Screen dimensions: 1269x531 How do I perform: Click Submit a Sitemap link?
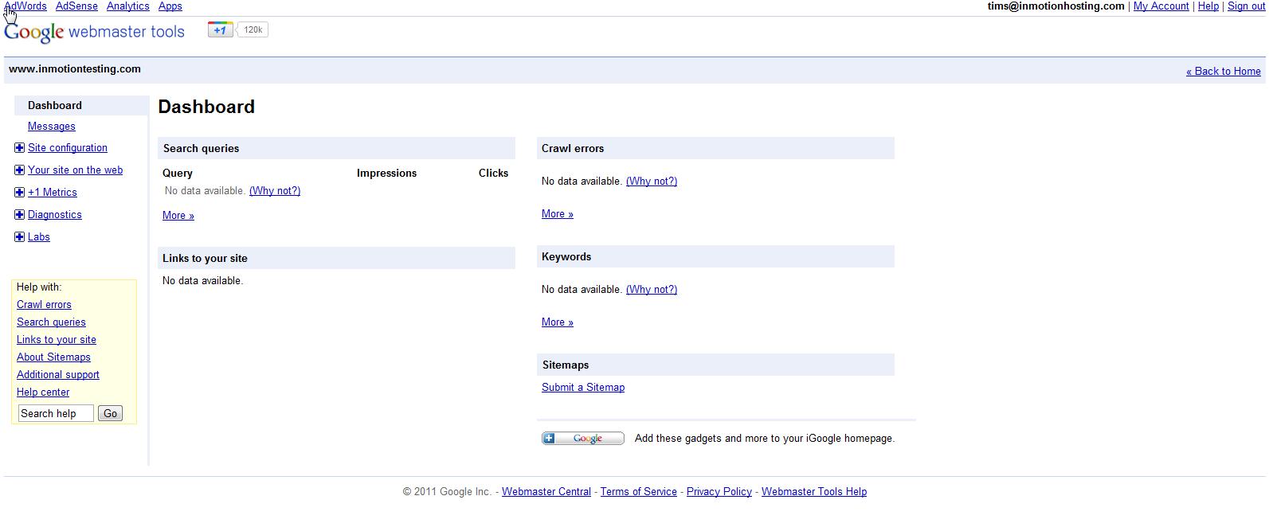click(x=582, y=388)
